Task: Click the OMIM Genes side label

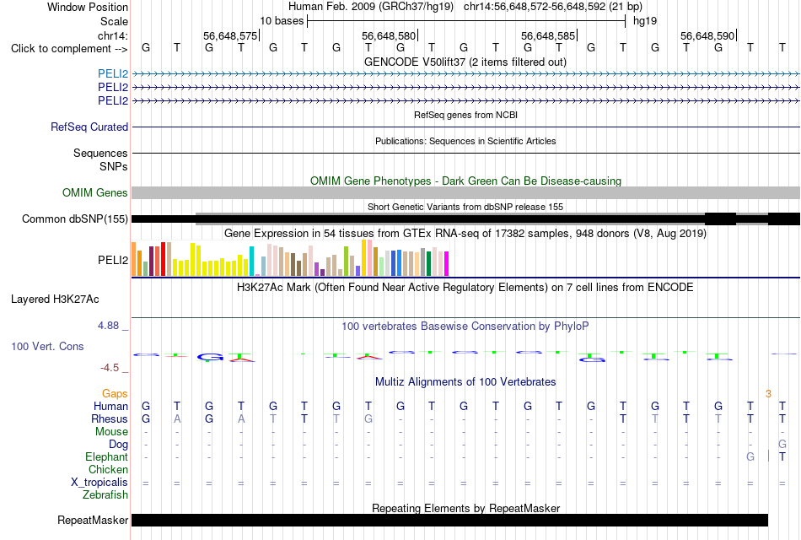Action: tap(94, 192)
